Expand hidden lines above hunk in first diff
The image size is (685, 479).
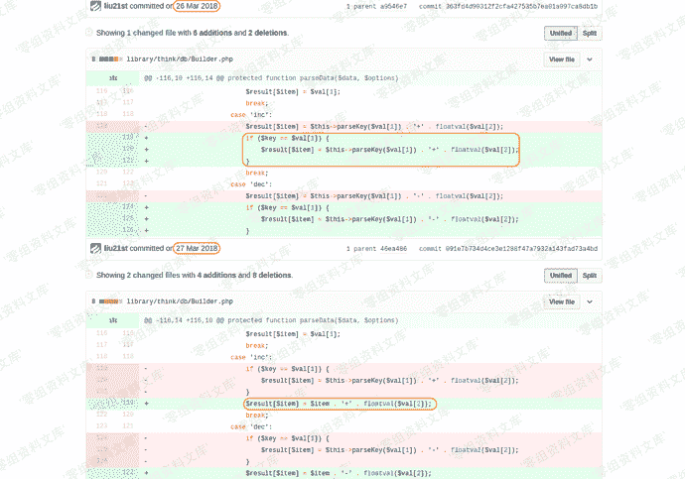click(113, 77)
